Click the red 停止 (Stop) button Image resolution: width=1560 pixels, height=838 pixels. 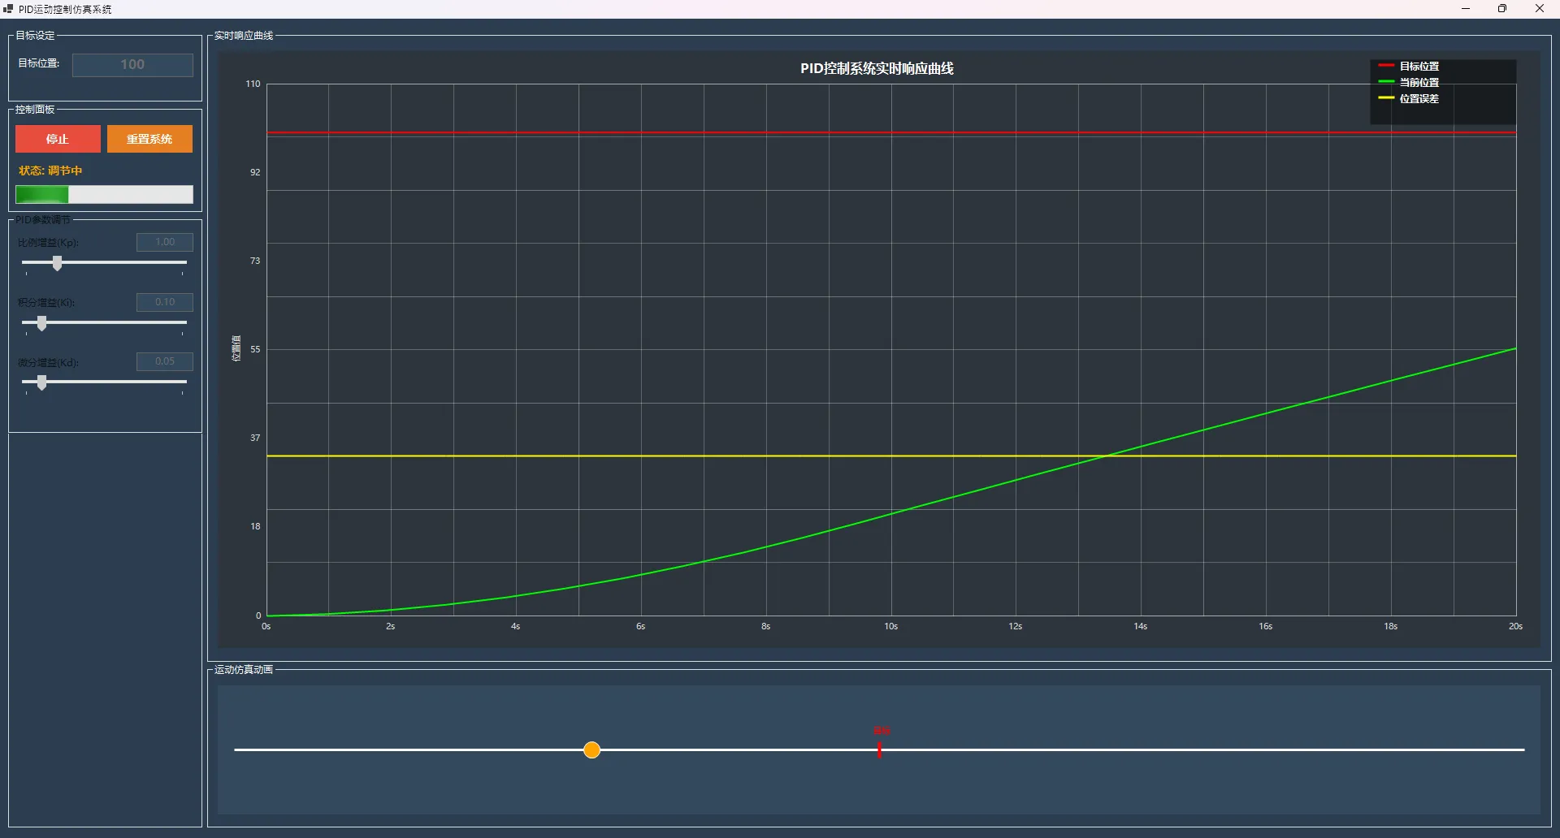(58, 139)
